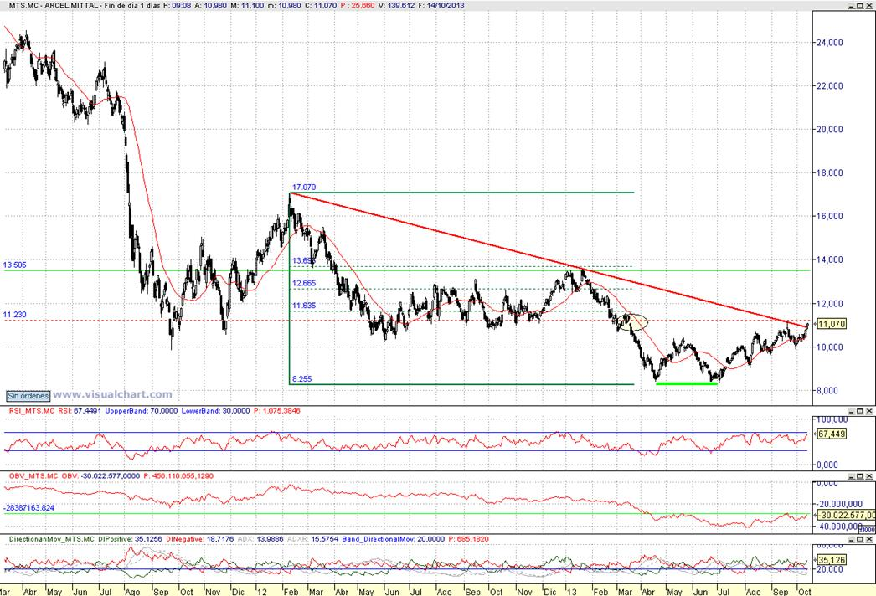This screenshot has width=876, height=596.
Task: Select the '11.635' retracement label
Action: pos(304,306)
